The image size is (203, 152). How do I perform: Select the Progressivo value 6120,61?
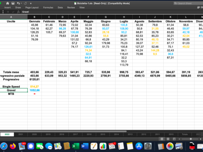click(x=35, y=79)
